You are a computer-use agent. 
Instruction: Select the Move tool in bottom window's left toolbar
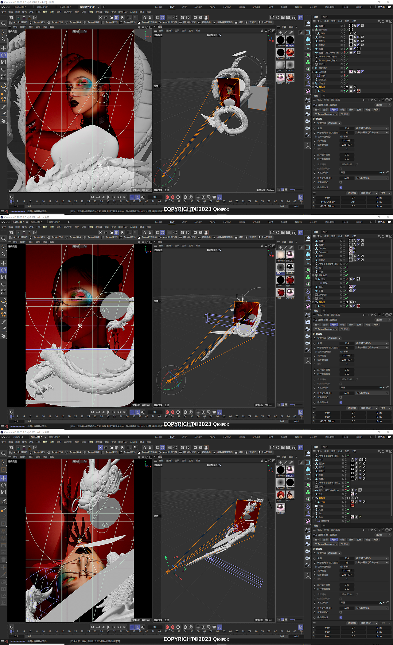[3, 478]
